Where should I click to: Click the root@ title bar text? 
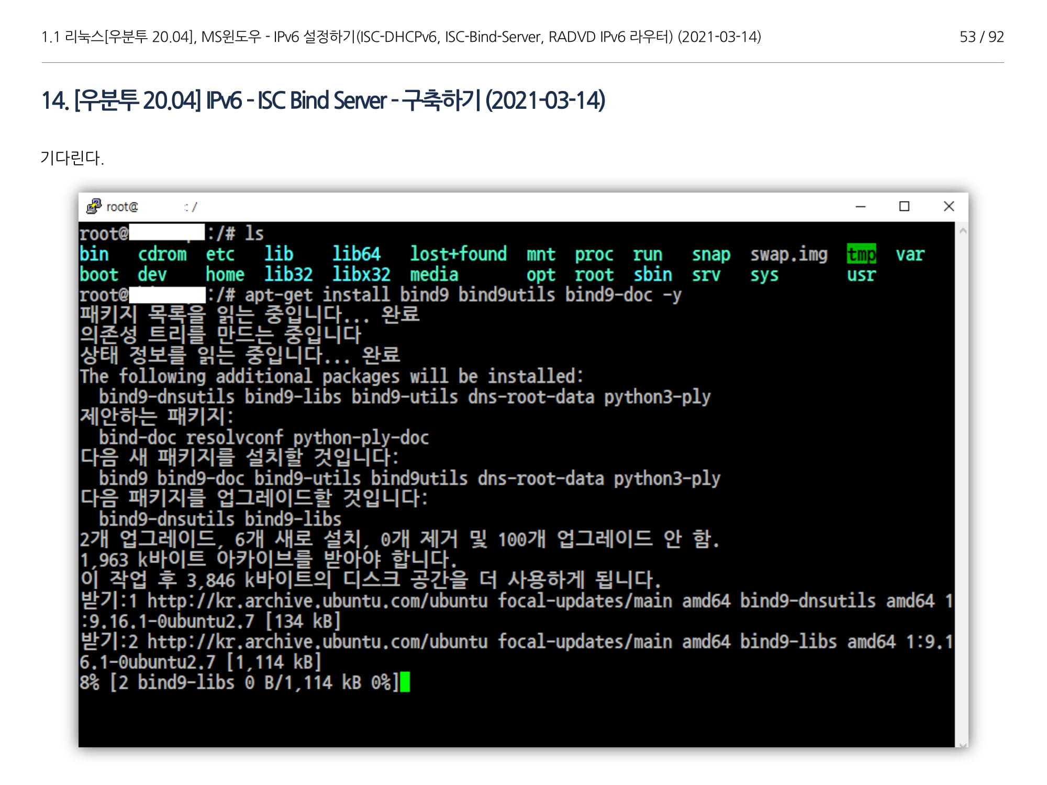[122, 207]
